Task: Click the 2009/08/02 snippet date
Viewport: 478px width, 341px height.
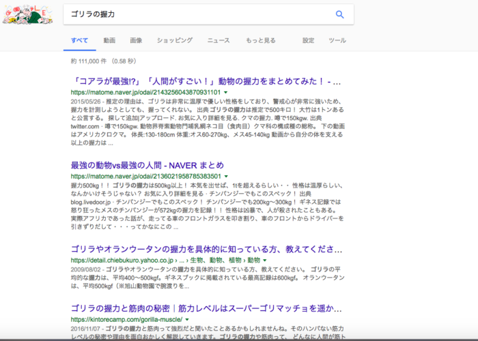Action: pos(85,269)
